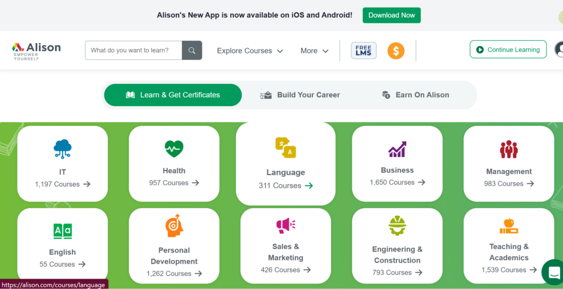Click the app availability announcement text
The image size is (563, 289).
255,15
